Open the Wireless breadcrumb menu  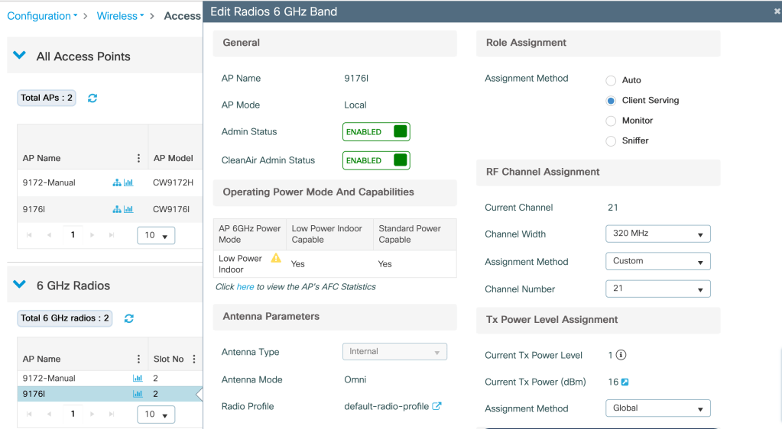tap(120, 16)
